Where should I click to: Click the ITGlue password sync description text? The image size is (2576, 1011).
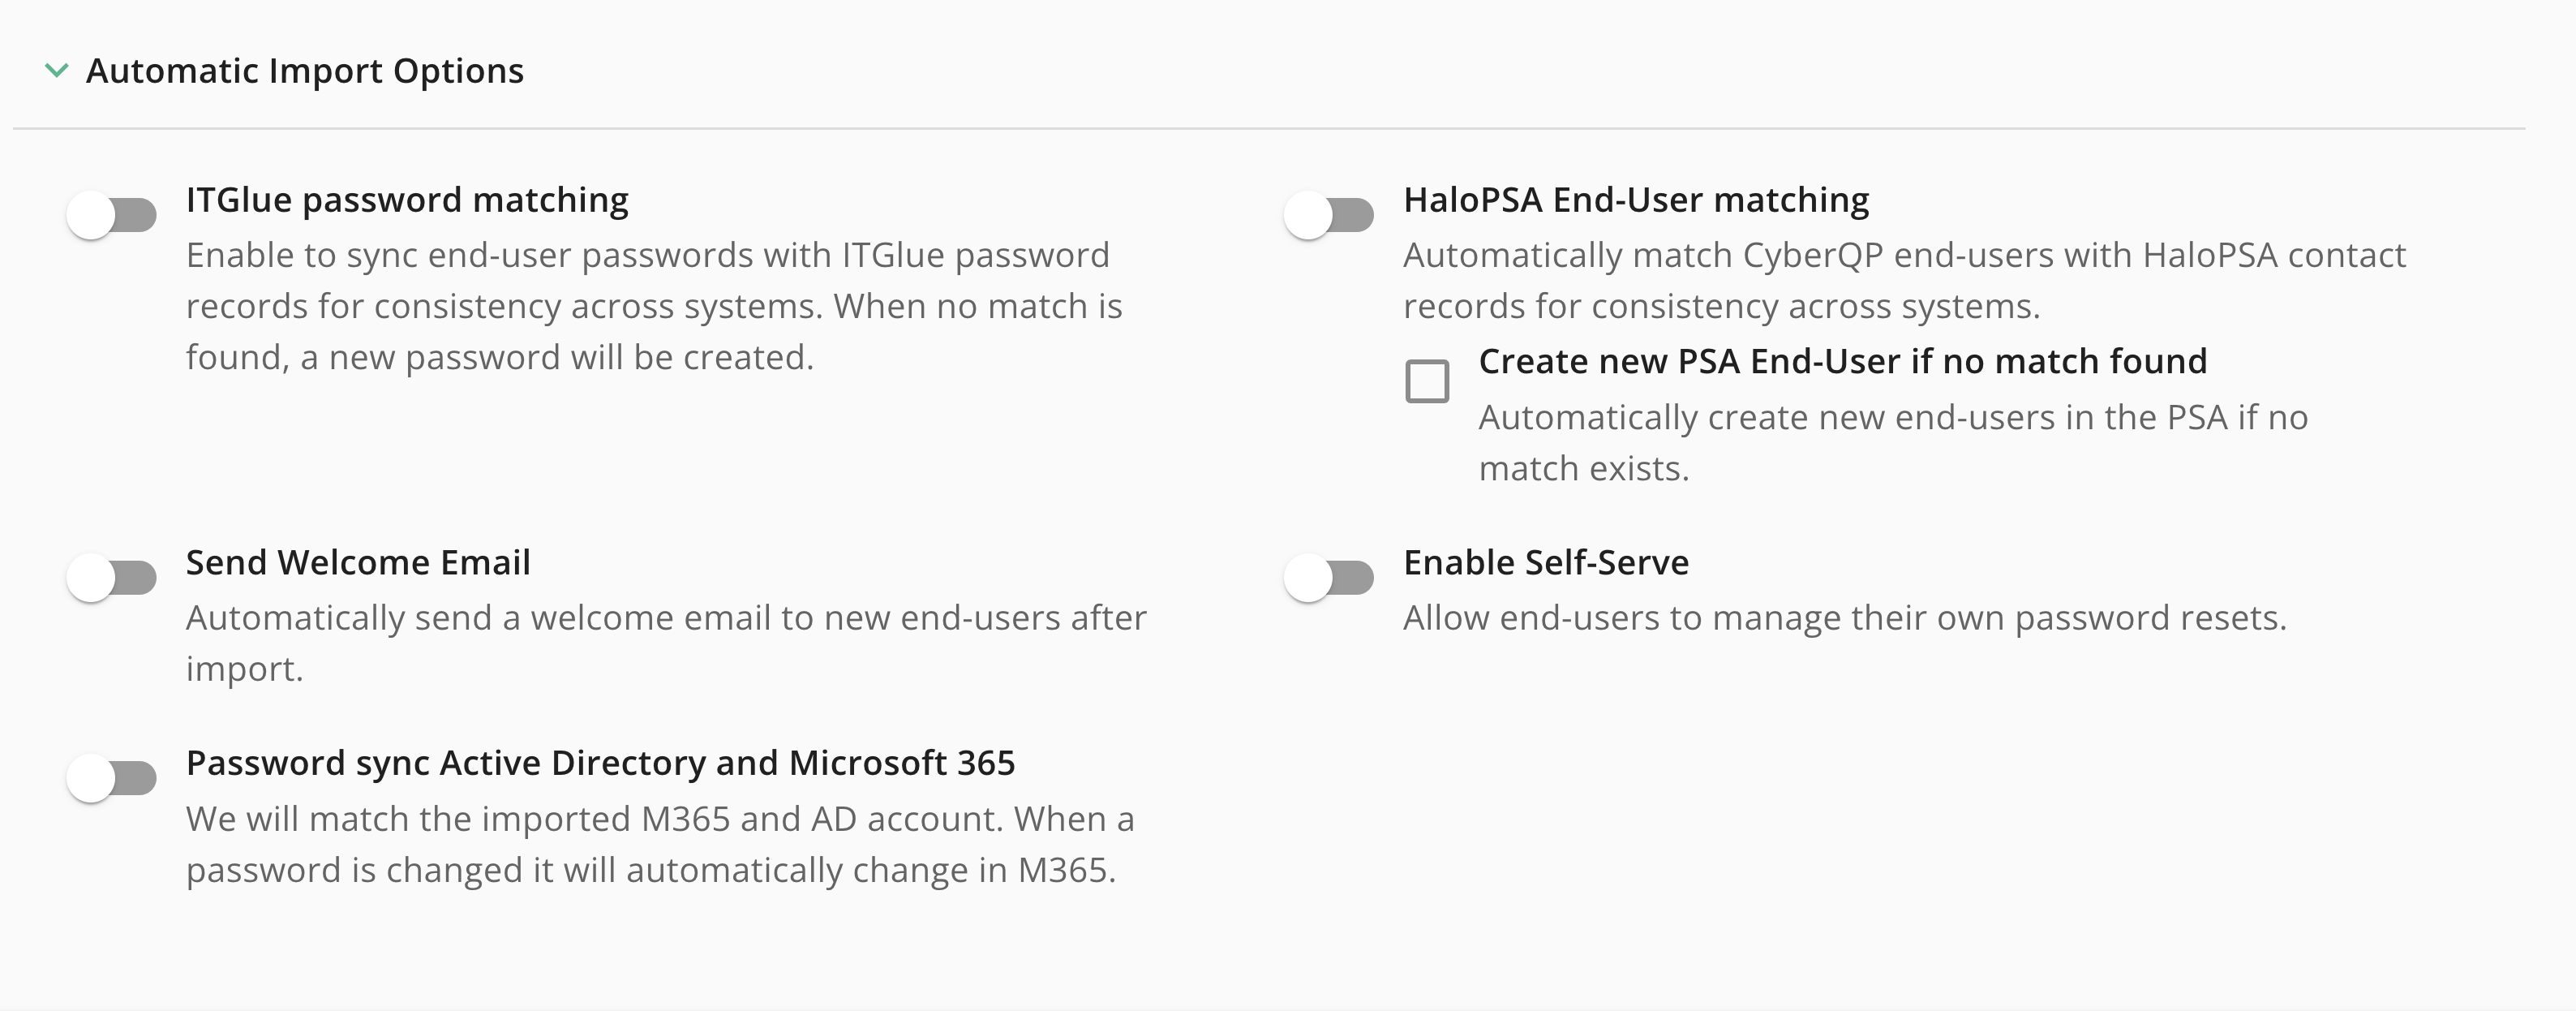click(x=654, y=306)
